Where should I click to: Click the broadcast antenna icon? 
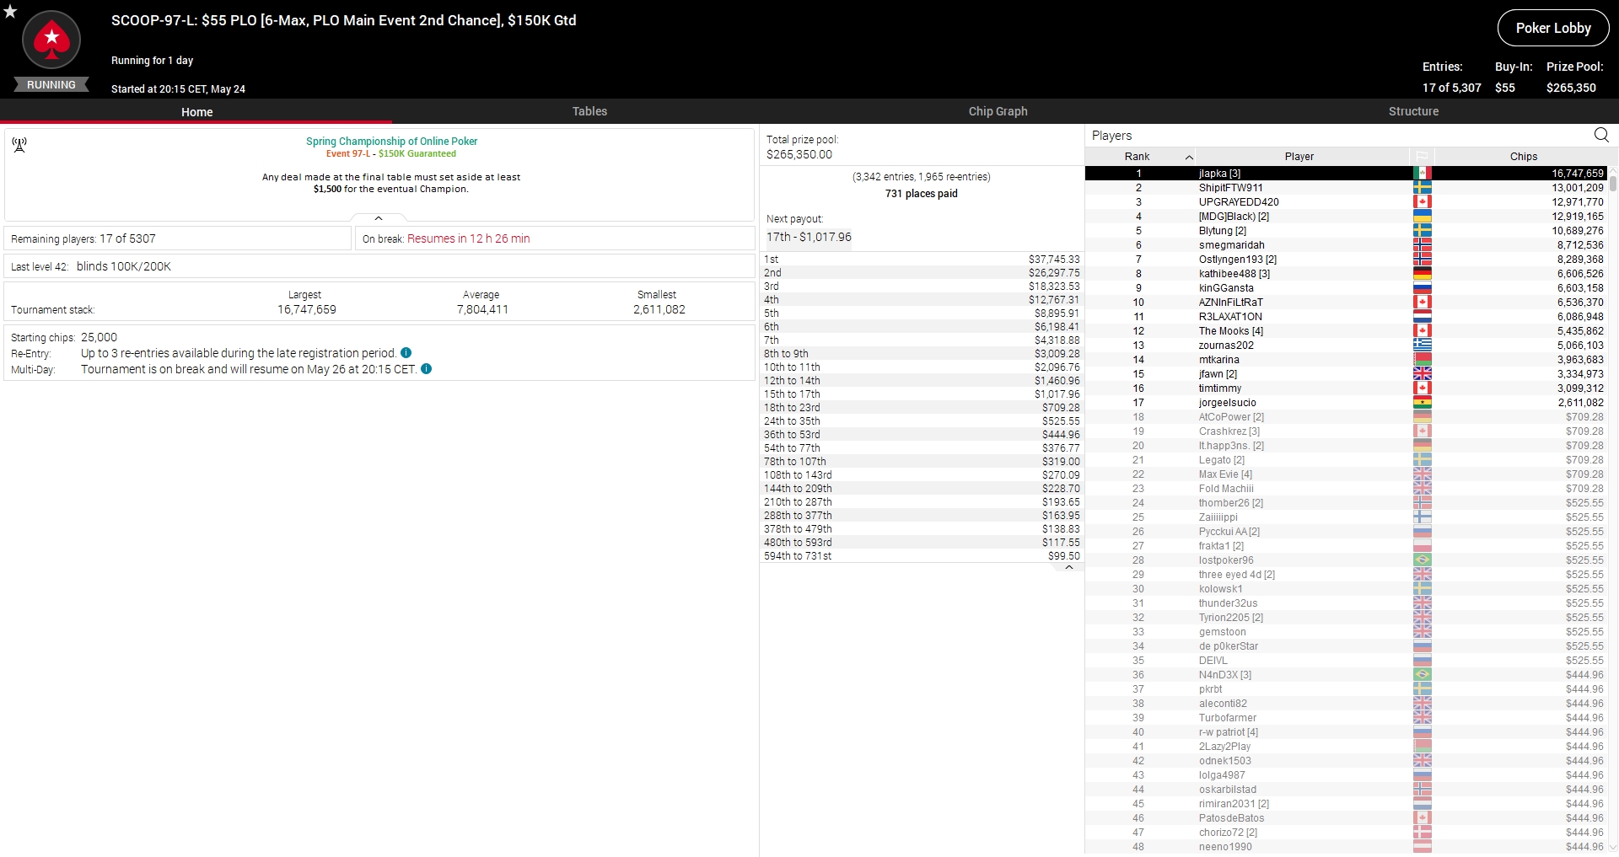[19, 145]
